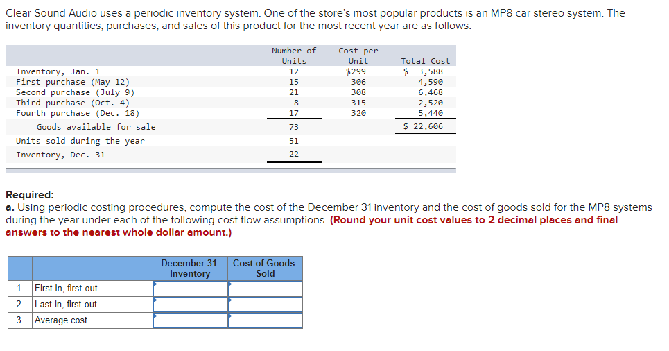Click the 5,440 total cost value

431,113
